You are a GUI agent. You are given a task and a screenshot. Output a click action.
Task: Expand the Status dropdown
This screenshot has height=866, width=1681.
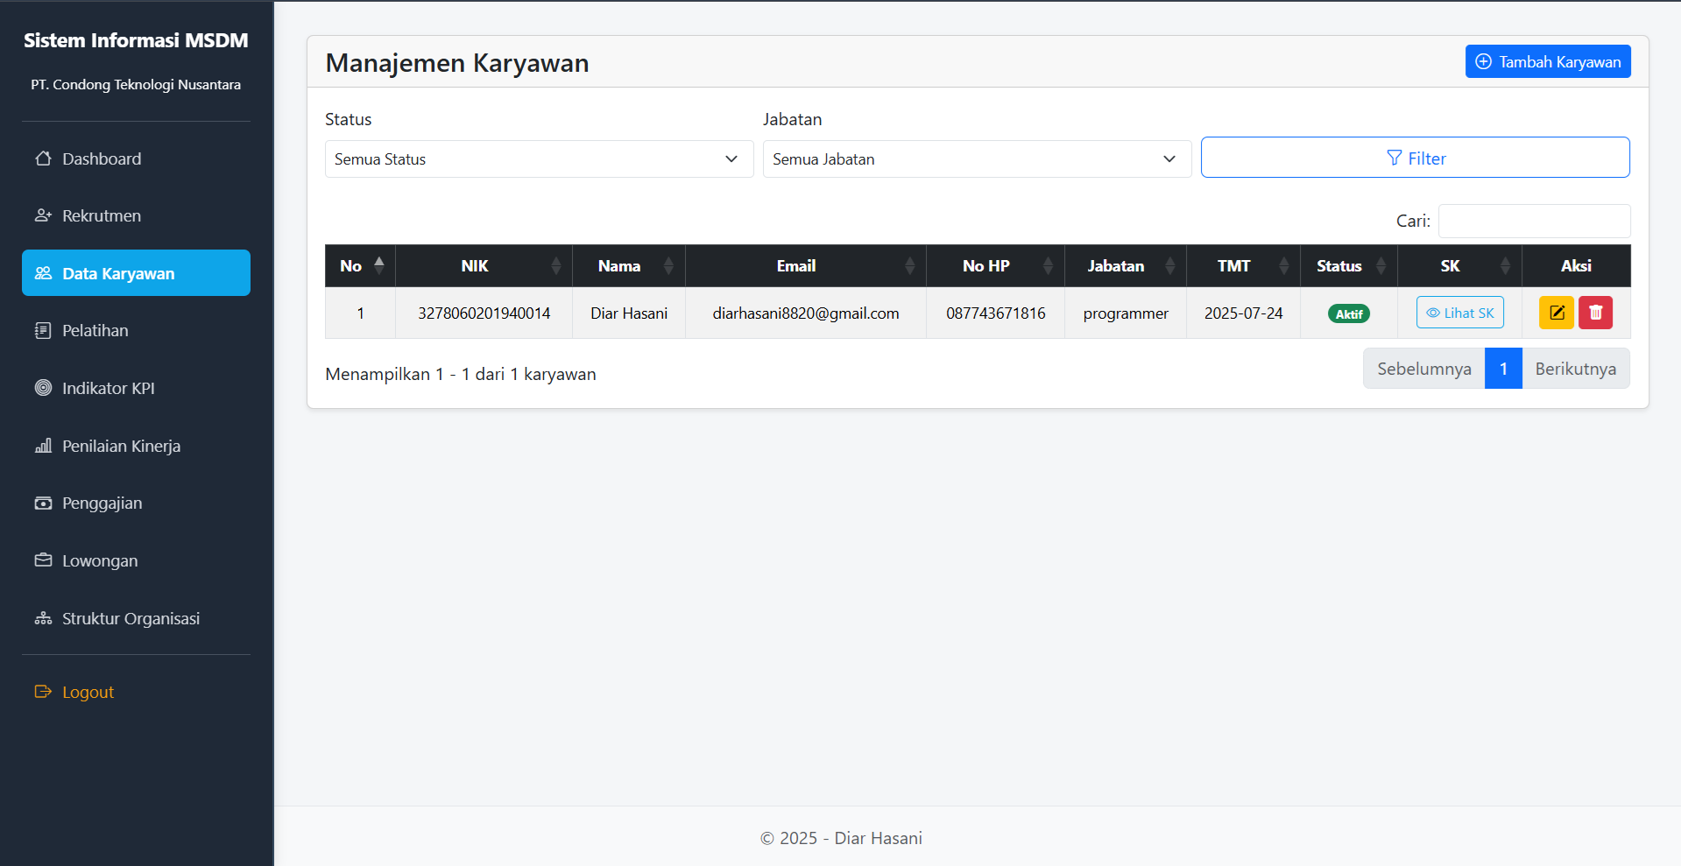tap(539, 159)
